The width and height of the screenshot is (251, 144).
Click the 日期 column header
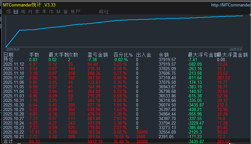tap(8, 55)
